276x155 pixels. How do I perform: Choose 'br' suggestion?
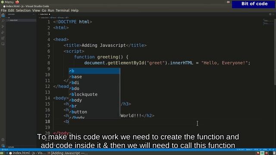94,106
